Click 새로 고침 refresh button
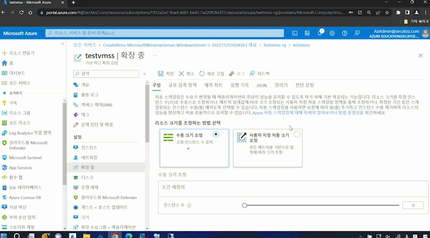This screenshot has width=430, height=238. [212, 74]
